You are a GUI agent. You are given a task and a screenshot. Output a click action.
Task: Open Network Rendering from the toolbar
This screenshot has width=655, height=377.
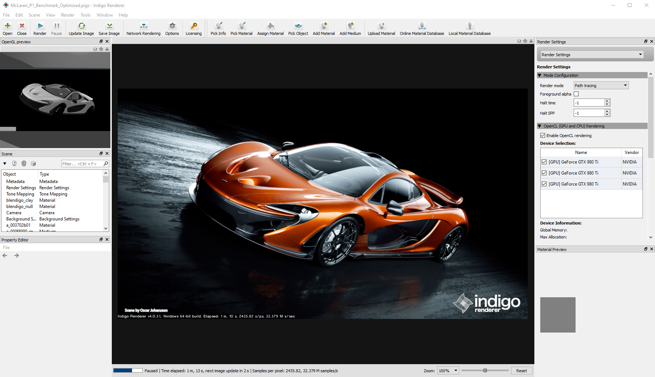click(x=143, y=29)
